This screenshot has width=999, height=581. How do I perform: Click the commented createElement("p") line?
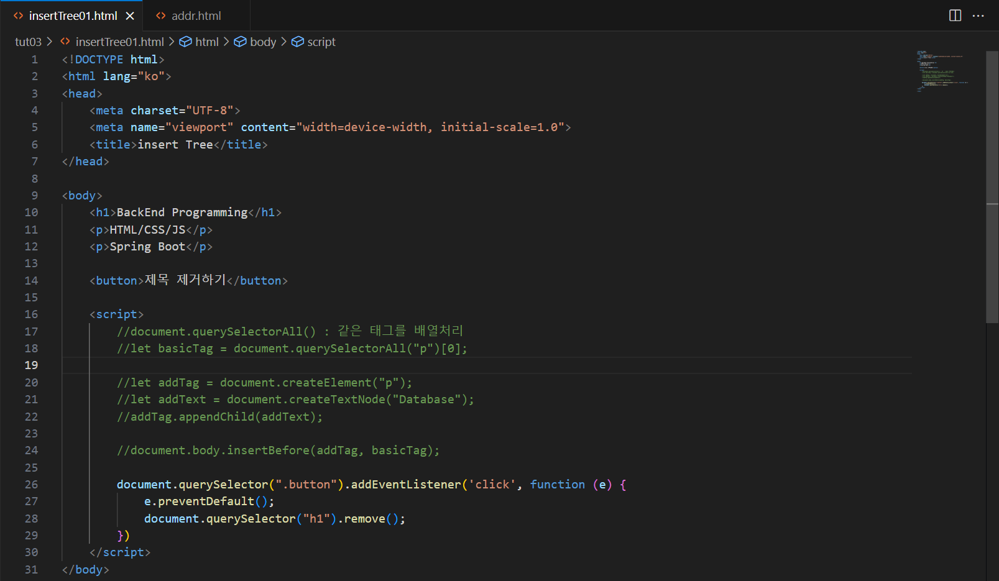265,383
